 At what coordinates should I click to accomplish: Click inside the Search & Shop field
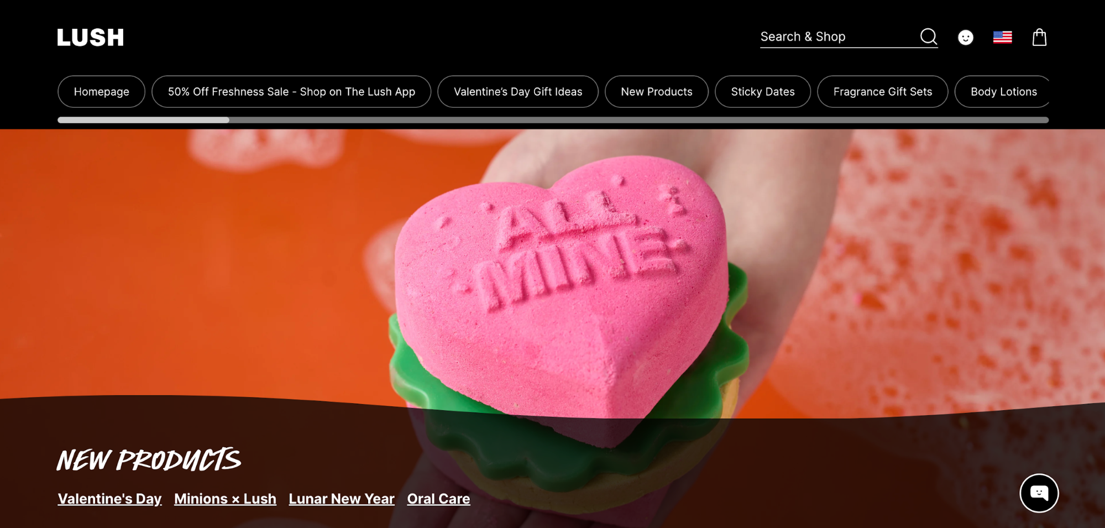[x=837, y=37]
